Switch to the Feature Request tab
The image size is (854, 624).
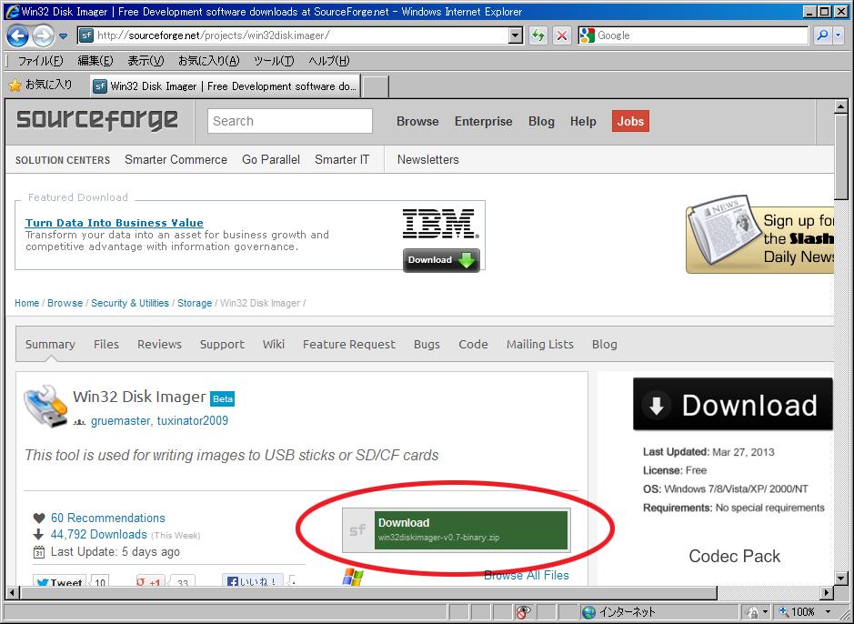[348, 344]
